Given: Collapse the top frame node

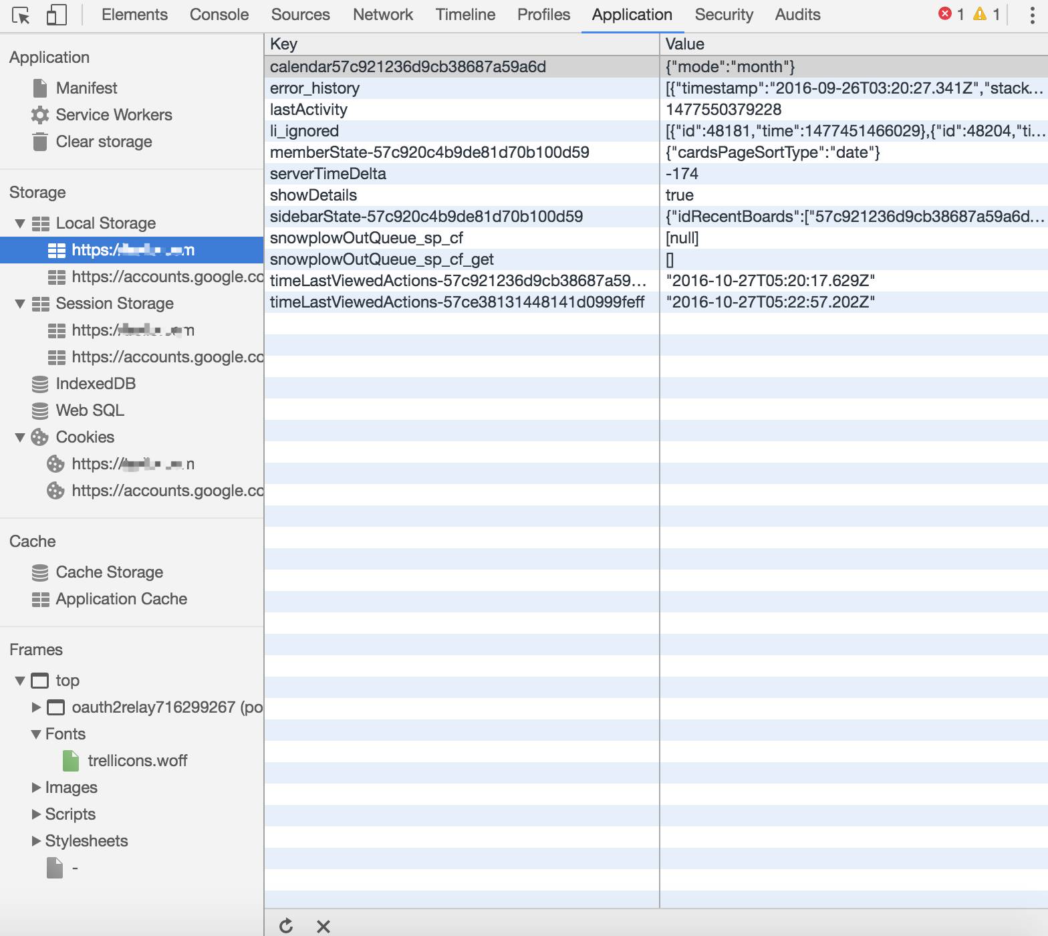Looking at the screenshot, I should (20, 681).
